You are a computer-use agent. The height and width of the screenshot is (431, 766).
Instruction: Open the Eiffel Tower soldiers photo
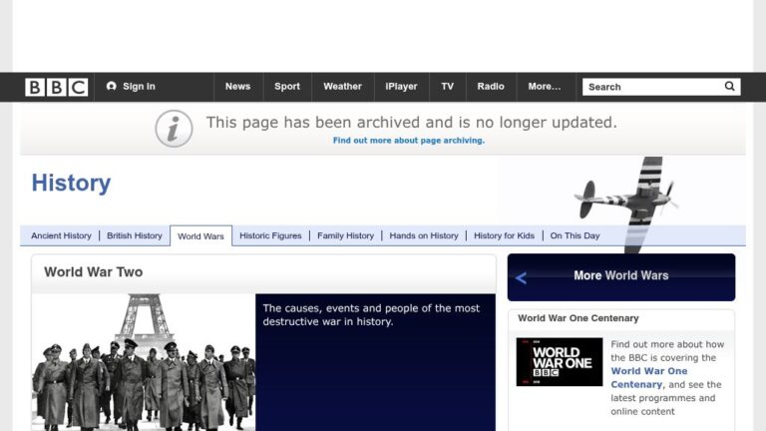tap(144, 362)
